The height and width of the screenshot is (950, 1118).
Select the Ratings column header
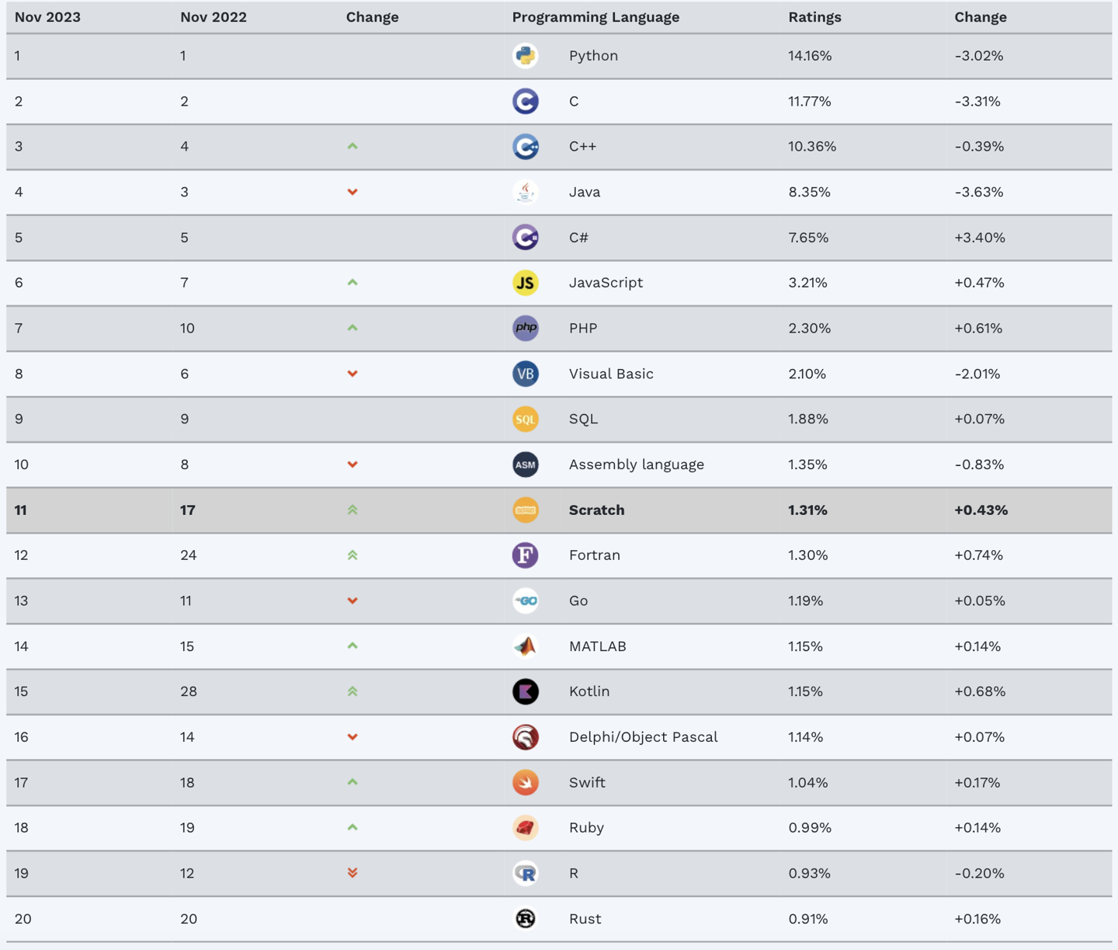point(814,17)
